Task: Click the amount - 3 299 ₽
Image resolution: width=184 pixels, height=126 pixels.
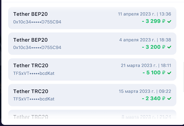Action: coord(154,21)
